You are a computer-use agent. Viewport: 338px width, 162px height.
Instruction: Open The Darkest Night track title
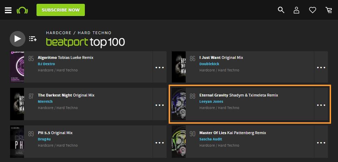(55, 95)
